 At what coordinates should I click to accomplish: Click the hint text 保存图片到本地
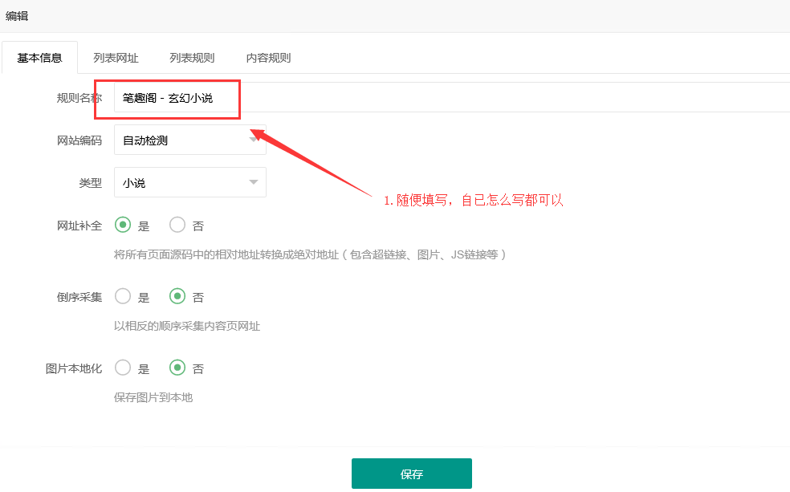(153, 397)
